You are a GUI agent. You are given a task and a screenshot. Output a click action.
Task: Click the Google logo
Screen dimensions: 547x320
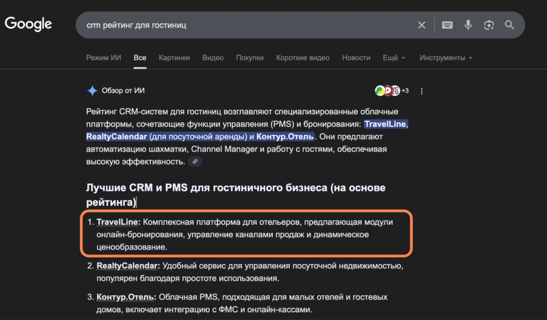click(x=28, y=24)
